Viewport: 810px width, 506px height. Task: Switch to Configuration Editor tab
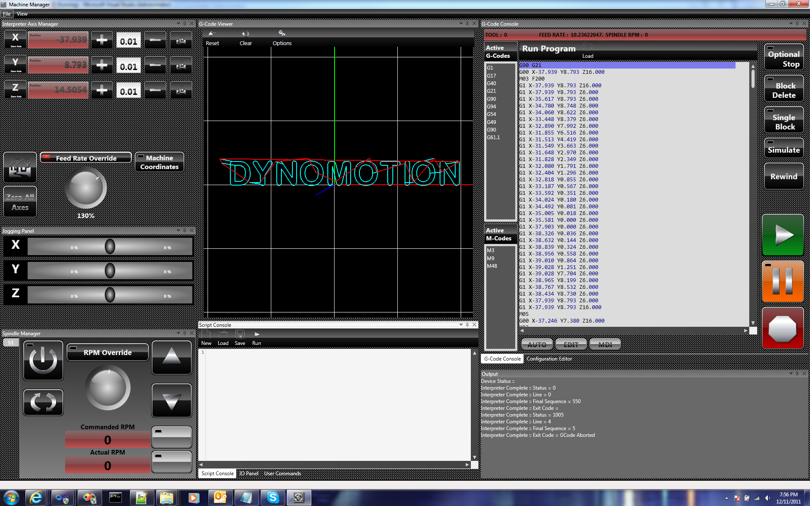pyautogui.click(x=549, y=359)
